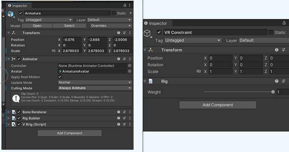This screenshot has height=152, width=289.
Task: Open Animator component presets
Action: pyautogui.click(x=124, y=59)
